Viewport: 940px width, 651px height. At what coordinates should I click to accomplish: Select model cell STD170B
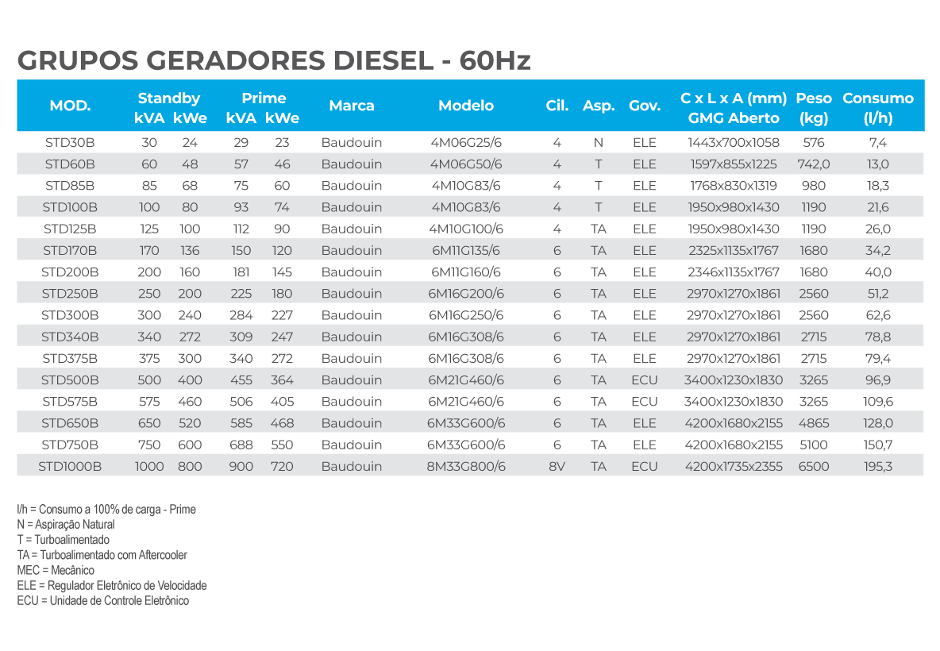tap(70, 251)
